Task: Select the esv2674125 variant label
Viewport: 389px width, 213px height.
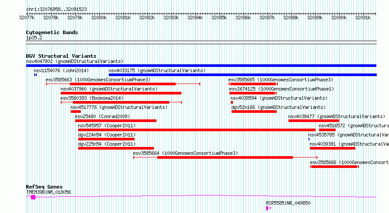Action: (282, 89)
